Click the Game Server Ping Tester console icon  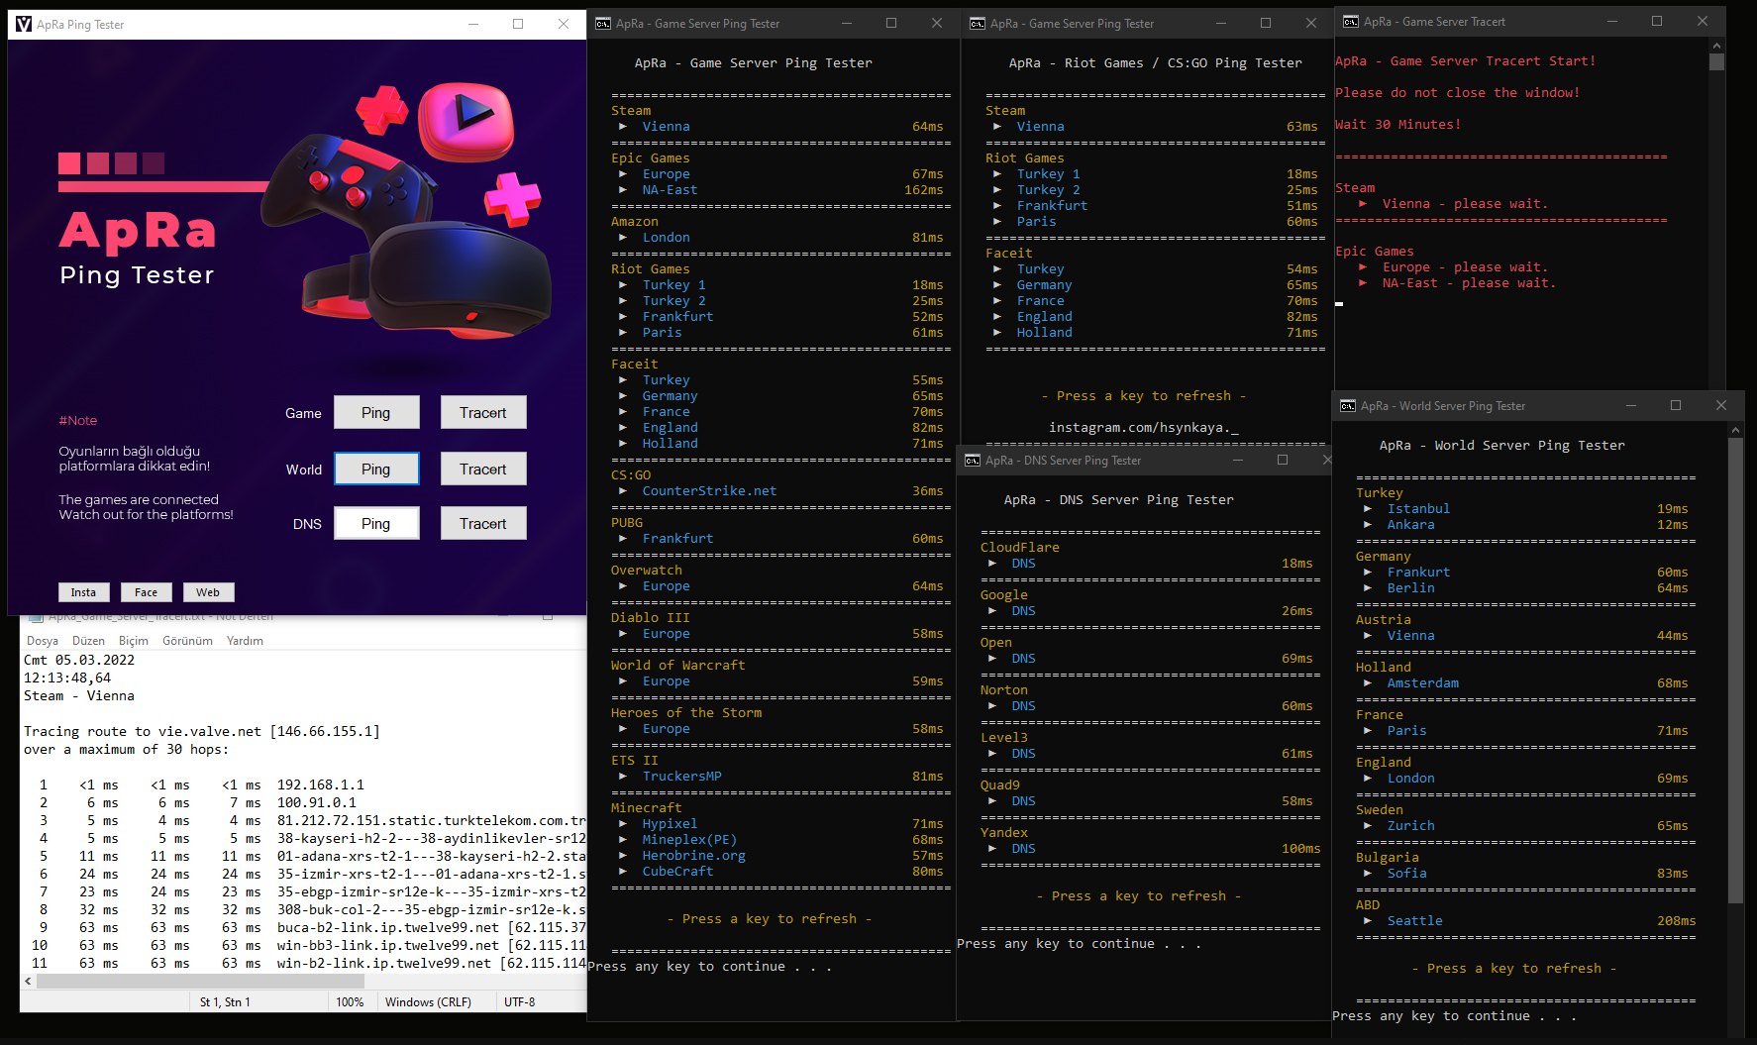coord(603,24)
